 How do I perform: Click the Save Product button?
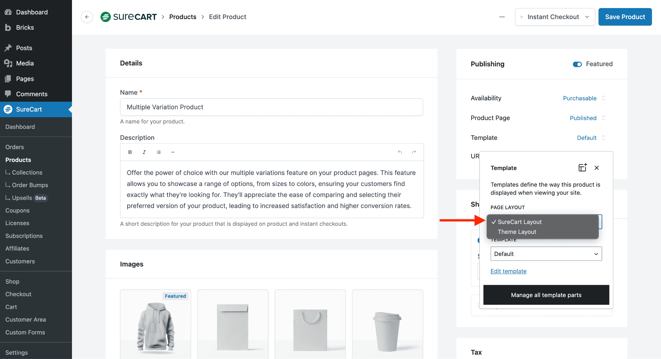pyautogui.click(x=625, y=17)
